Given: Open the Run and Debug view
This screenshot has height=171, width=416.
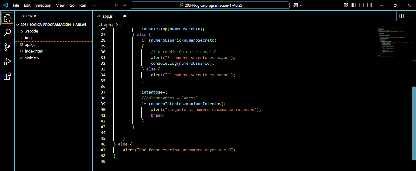Looking at the screenshot, I should click(x=7, y=62).
